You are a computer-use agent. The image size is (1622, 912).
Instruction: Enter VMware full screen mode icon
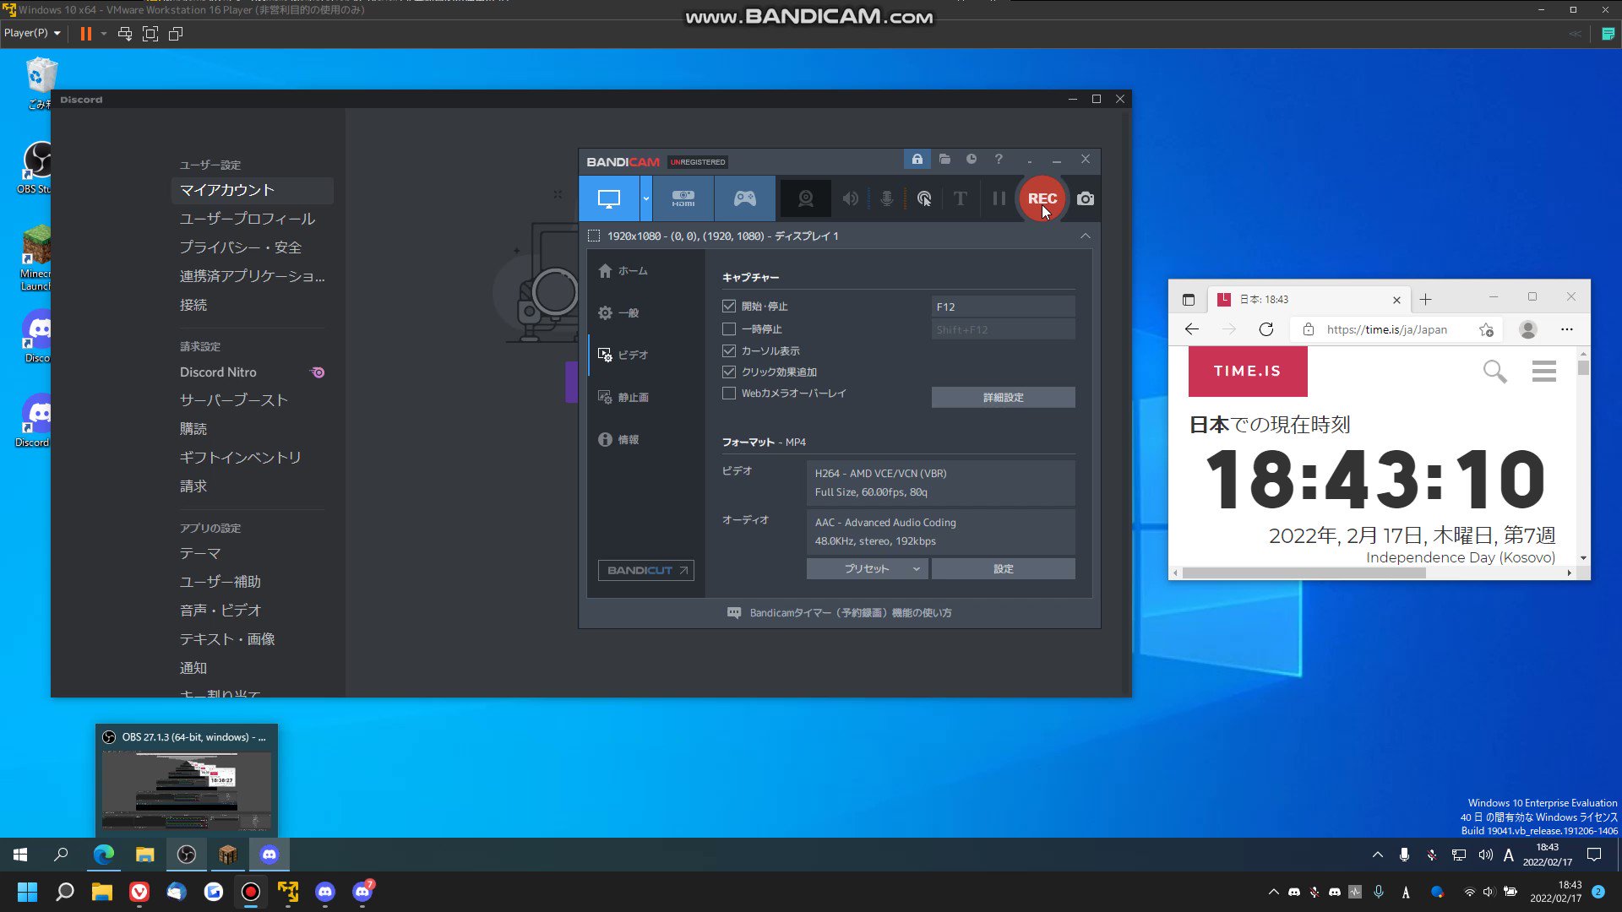tap(150, 34)
